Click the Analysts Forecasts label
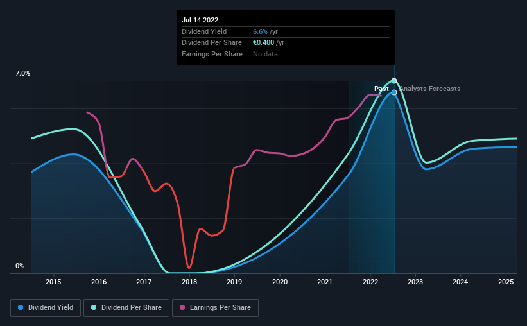 click(430, 89)
